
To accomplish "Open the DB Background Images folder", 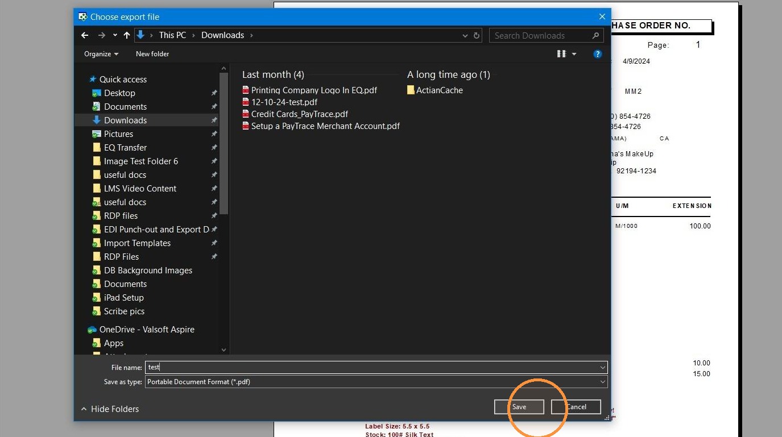I will [148, 270].
